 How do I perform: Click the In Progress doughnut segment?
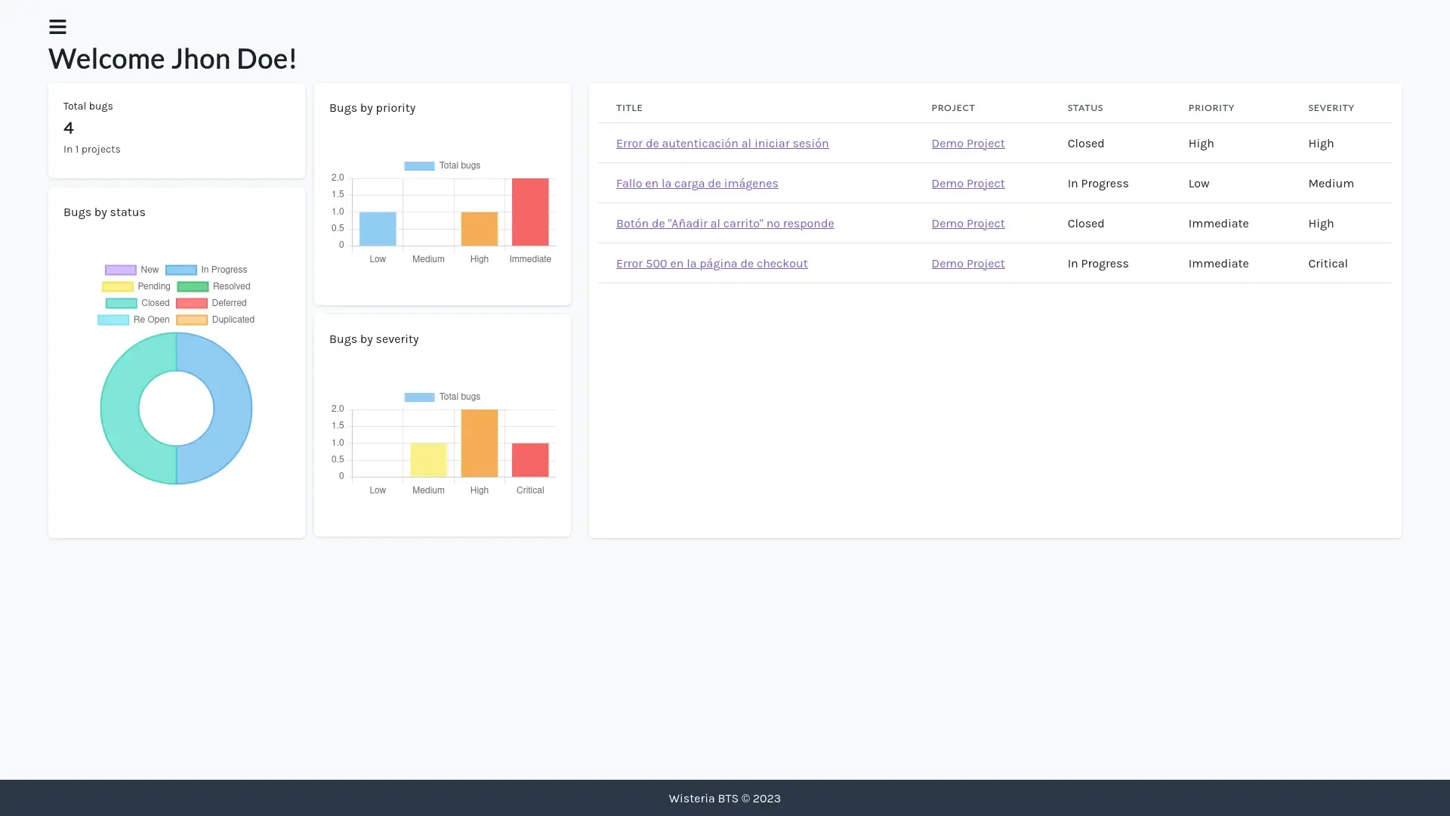coord(233,408)
